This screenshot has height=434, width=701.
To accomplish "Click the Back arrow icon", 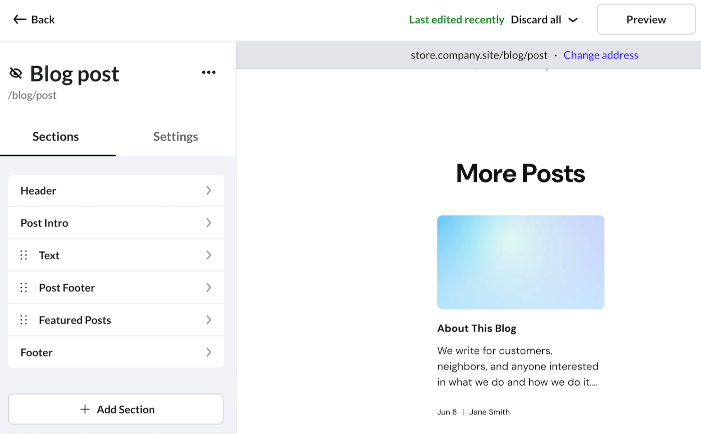I will pyautogui.click(x=20, y=19).
